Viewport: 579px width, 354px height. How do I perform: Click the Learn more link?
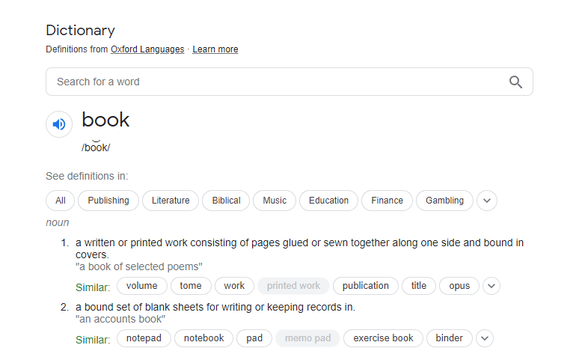[x=215, y=49]
